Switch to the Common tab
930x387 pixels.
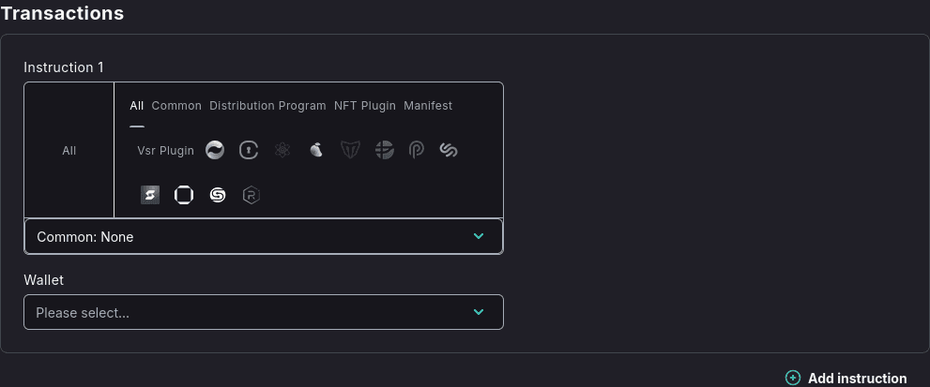176,106
